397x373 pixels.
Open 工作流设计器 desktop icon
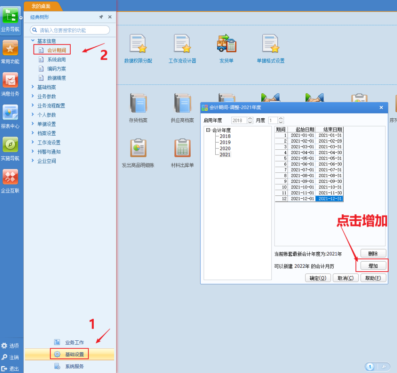182,48
